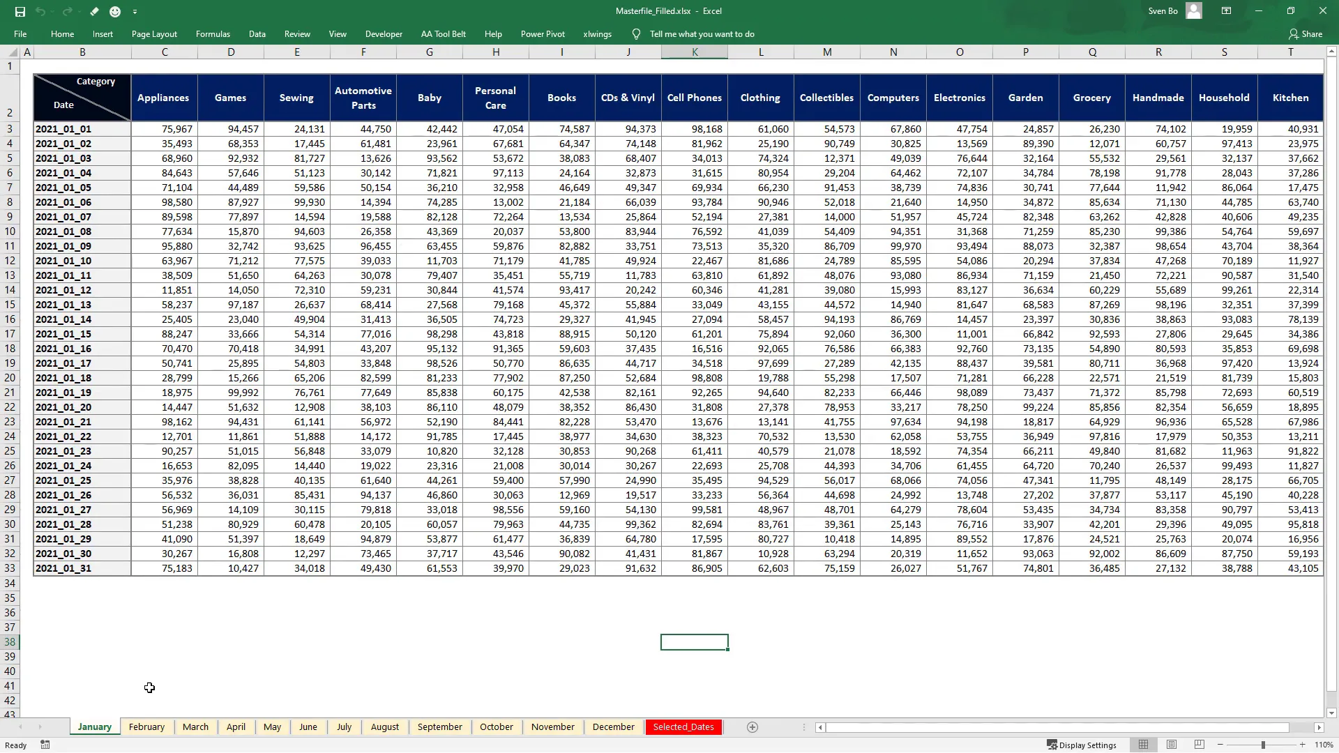Click the zoom slider handle
1339x753 pixels.
[x=1263, y=745]
